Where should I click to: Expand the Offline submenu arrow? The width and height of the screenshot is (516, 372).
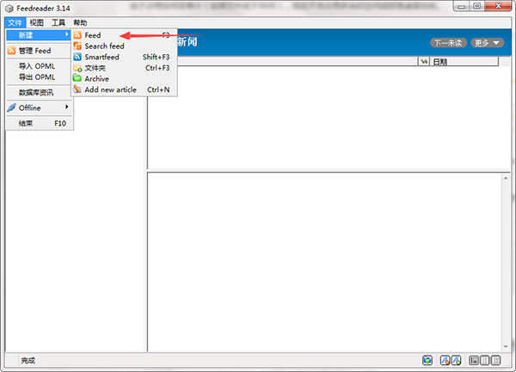(x=67, y=107)
